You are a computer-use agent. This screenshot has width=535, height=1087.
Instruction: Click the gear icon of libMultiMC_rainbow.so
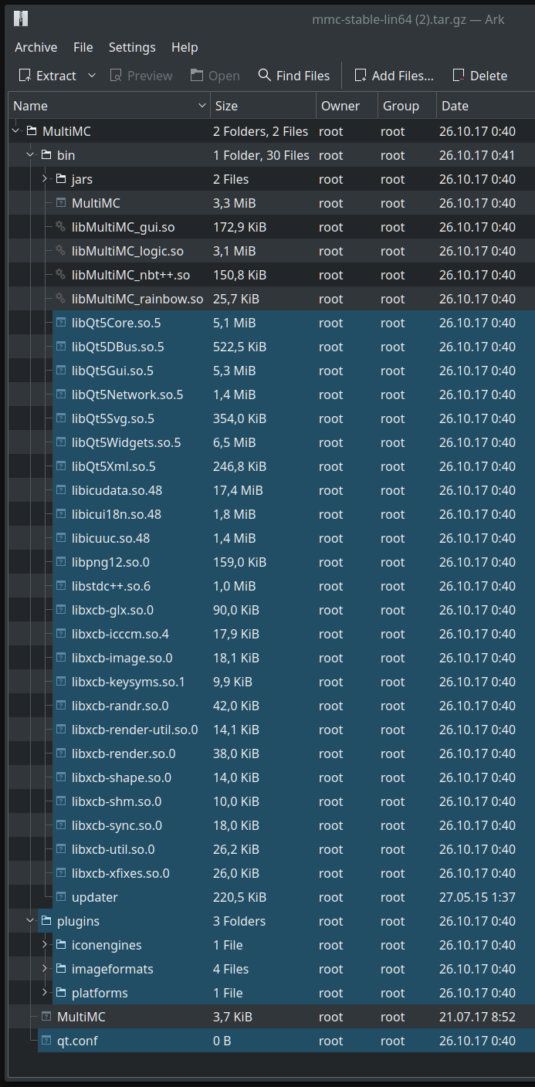tap(61, 299)
